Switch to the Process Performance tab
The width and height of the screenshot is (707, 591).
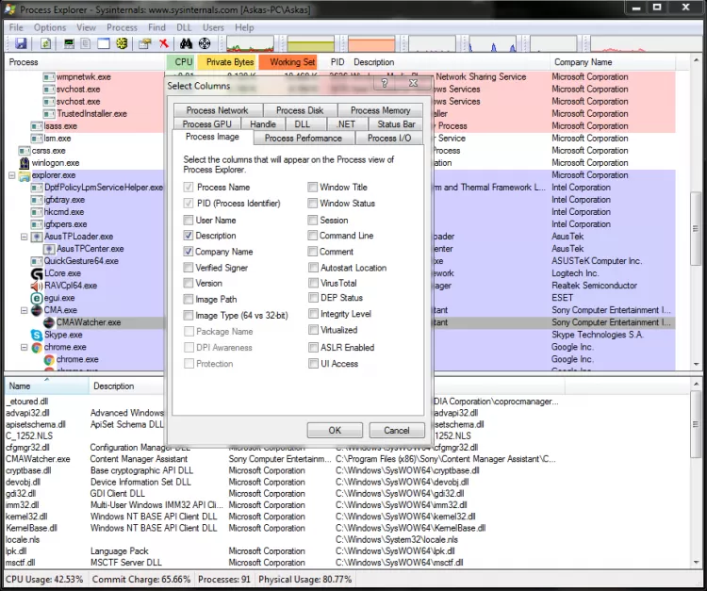coord(304,138)
